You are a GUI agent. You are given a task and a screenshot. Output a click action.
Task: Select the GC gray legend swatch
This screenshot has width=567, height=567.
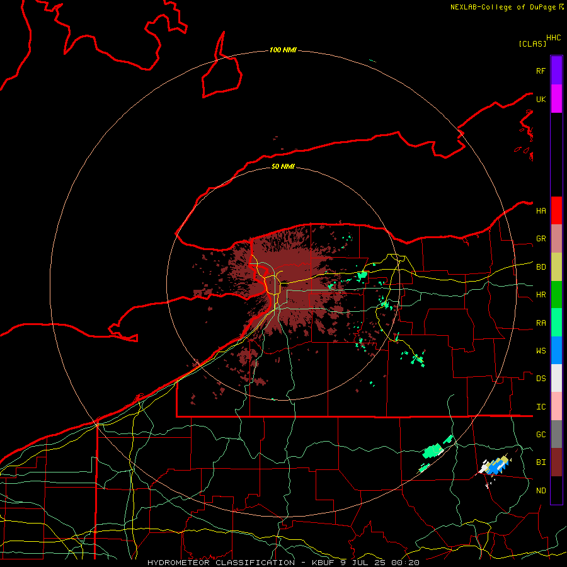pyautogui.click(x=556, y=434)
